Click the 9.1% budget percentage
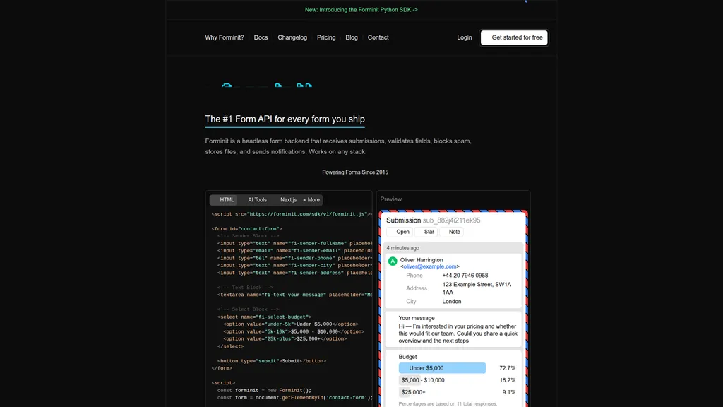Screen dimensions: 723x407 pyautogui.click(x=508, y=392)
